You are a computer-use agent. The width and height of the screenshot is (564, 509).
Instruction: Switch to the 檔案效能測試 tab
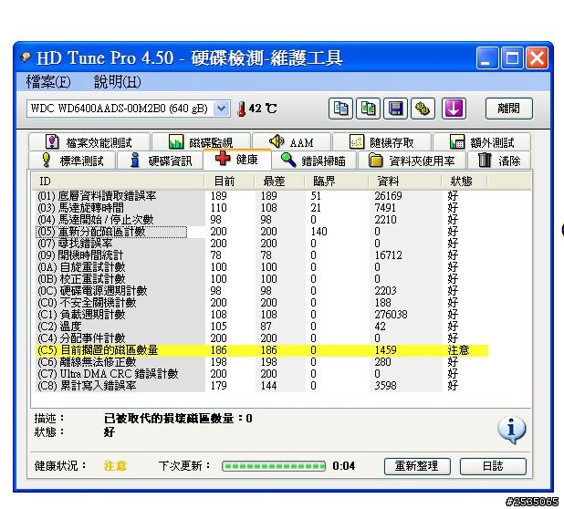point(89,142)
